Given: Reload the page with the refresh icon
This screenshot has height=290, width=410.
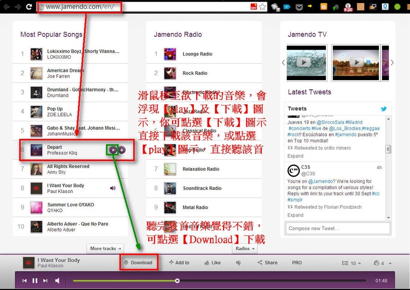Looking at the screenshot, I should (x=29, y=7).
